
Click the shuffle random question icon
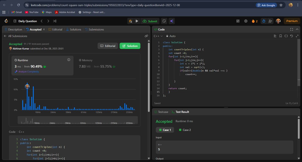tap(55, 21)
